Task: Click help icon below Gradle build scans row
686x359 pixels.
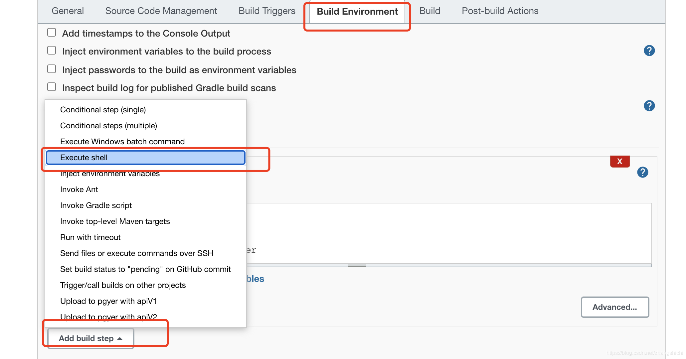Action: click(649, 106)
